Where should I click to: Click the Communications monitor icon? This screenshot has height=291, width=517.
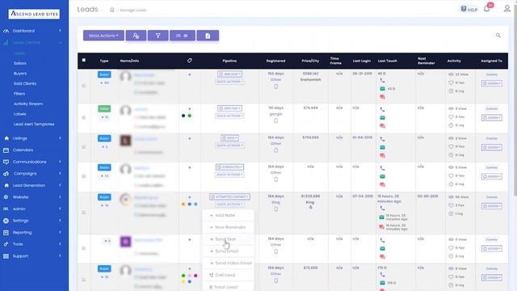coord(6,162)
